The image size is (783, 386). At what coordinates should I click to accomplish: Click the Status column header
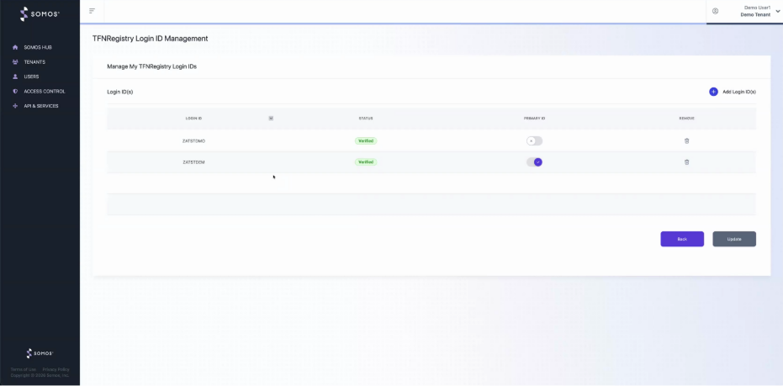pyautogui.click(x=366, y=119)
